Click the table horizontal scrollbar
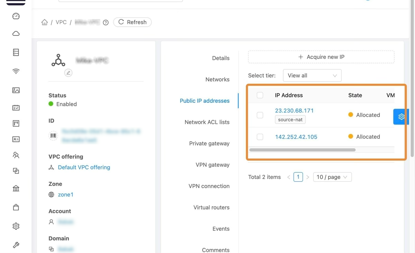 tap(302, 150)
